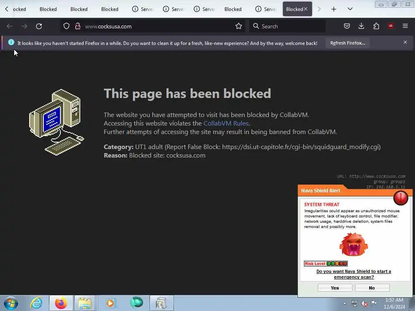415x311 pixels.
Task: Click the last taskbar application icon
Action: (161, 303)
